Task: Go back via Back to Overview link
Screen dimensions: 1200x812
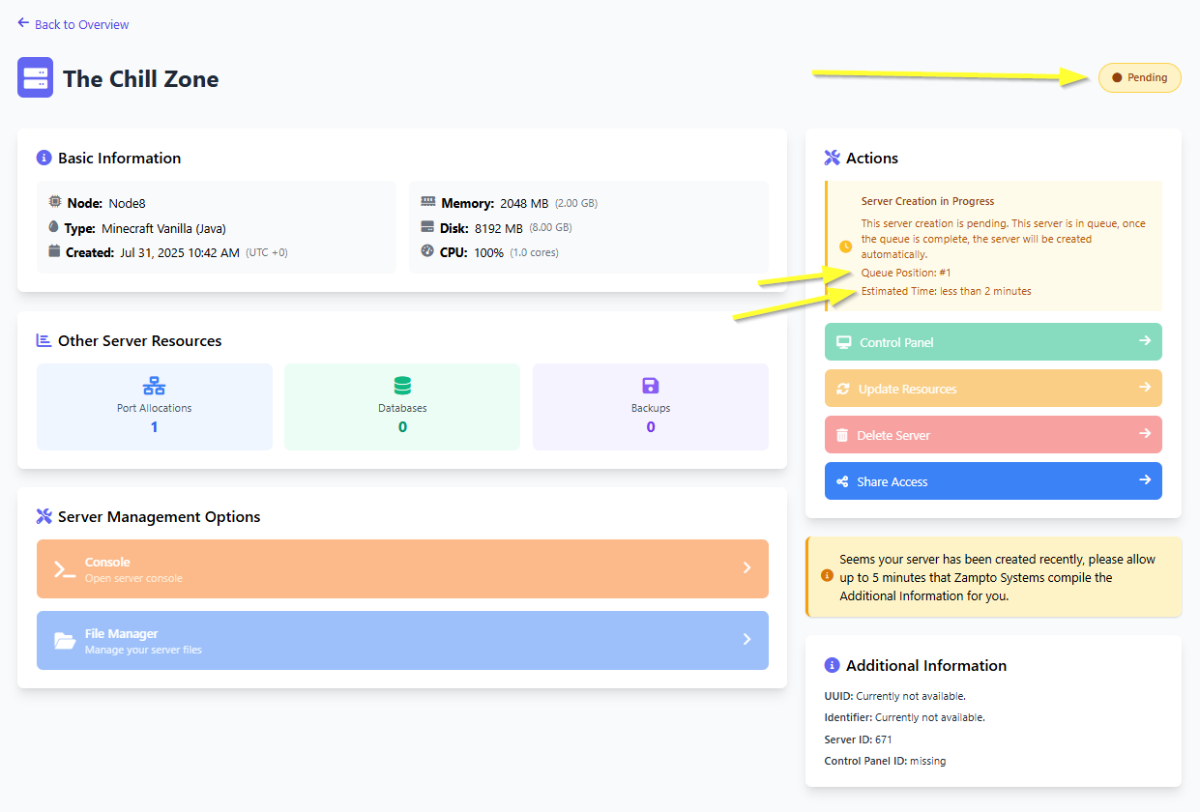Action: pyautogui.click(x=73, y=24)
